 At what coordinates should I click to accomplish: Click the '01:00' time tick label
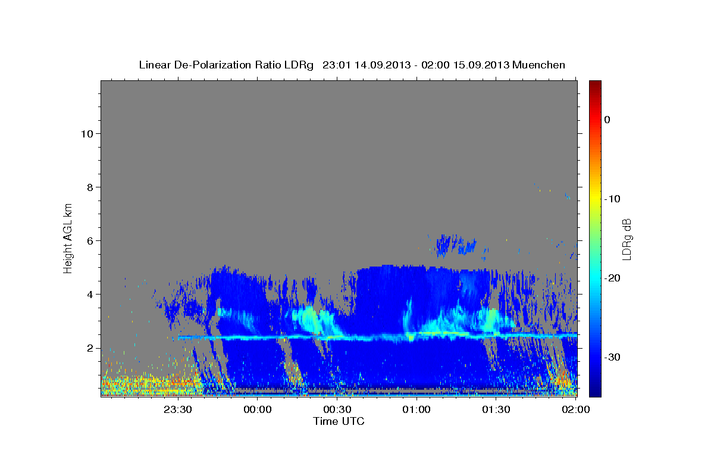pyautogui.click(x=416, y=409)
